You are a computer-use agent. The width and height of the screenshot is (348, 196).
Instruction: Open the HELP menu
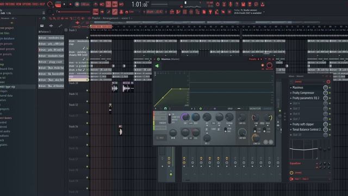pyautogui.click(x=42, y=4)
